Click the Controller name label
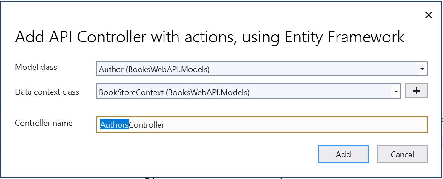The width and height of the screenshot is (443, 179). [44, 123]
